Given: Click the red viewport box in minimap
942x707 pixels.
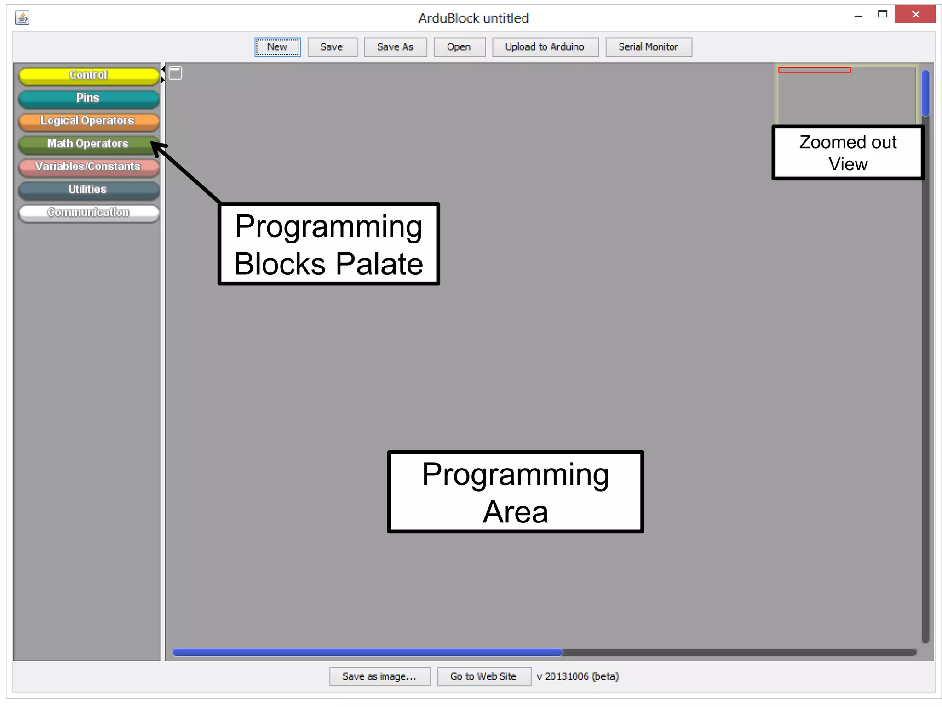Looking at the screenshot, I should point(814,70).
